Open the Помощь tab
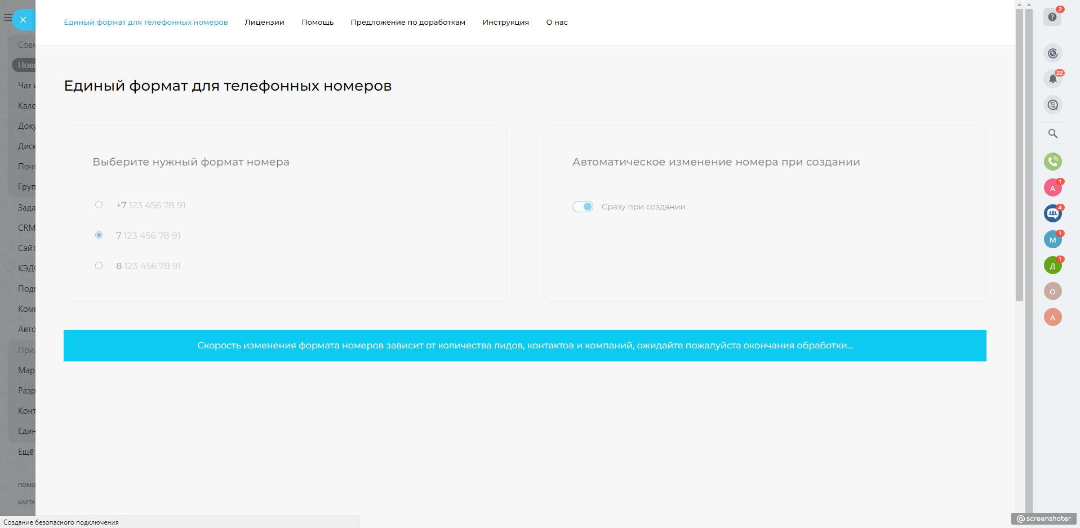 coord(317,23)
